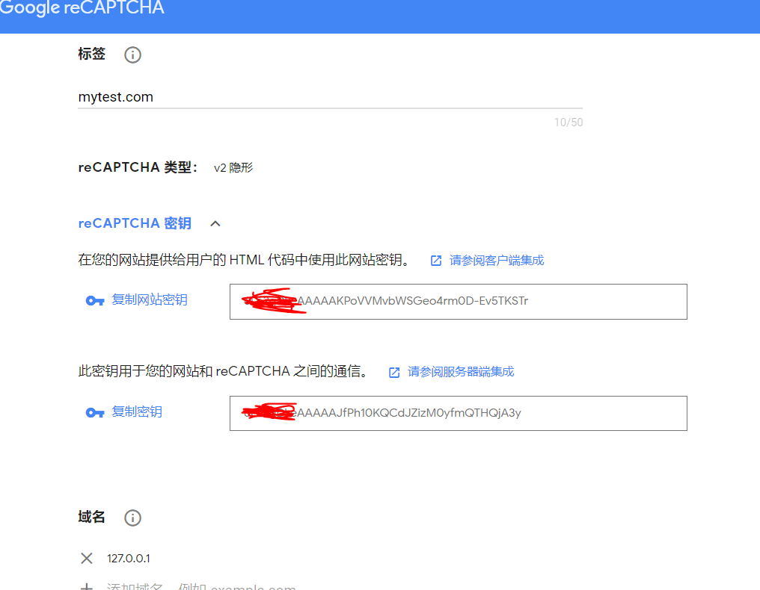Click the 域名 section heading
Viewport: 760px width, 590px height.
[x=91, y=517]
